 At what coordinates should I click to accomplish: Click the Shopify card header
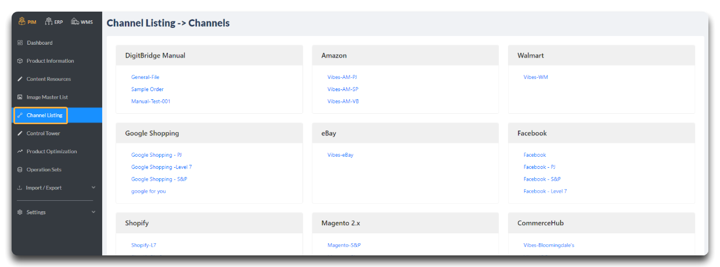(209, 223)
